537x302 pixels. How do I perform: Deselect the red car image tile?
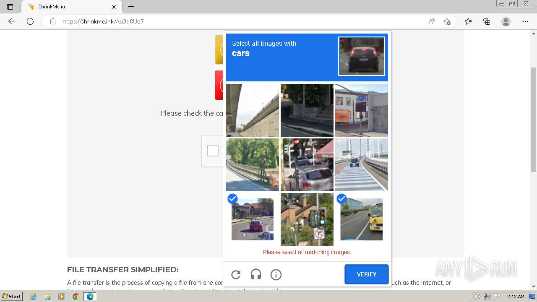click(x=253, y=219)
